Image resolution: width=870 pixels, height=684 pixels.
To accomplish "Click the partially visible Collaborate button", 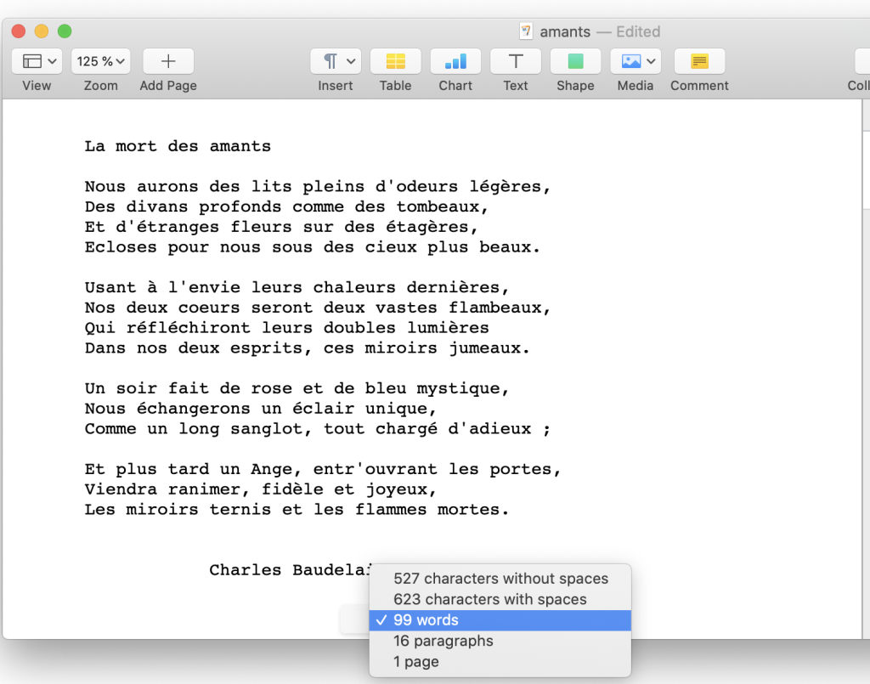I will click(862, 61).
